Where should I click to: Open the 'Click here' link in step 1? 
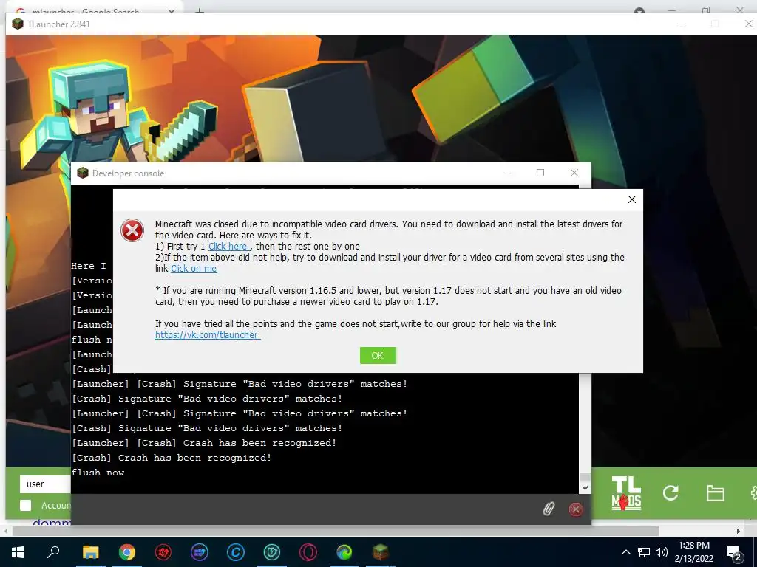228,247
